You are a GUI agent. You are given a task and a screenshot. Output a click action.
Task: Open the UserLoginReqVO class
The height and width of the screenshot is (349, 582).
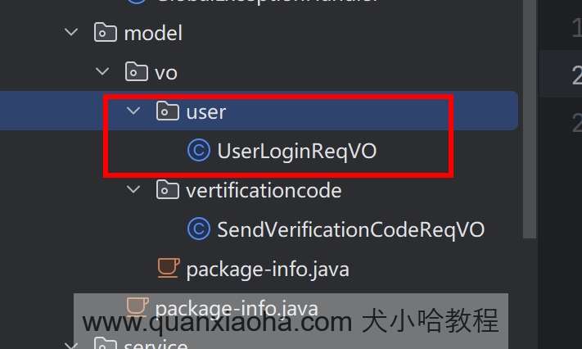296,151
